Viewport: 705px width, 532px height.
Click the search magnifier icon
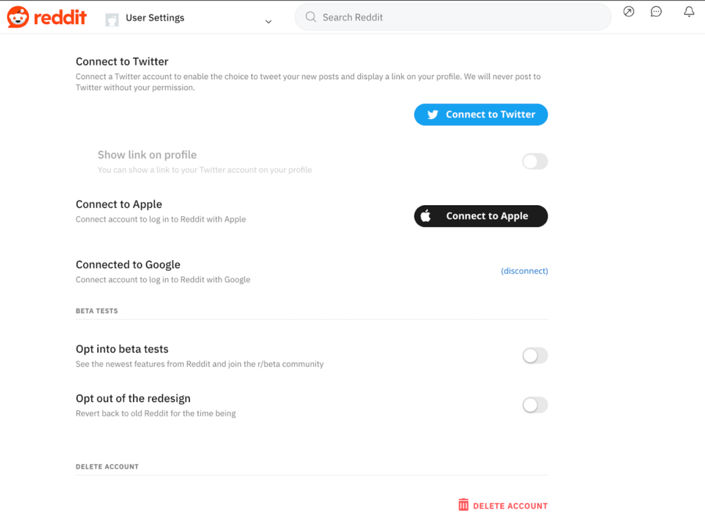311,17
